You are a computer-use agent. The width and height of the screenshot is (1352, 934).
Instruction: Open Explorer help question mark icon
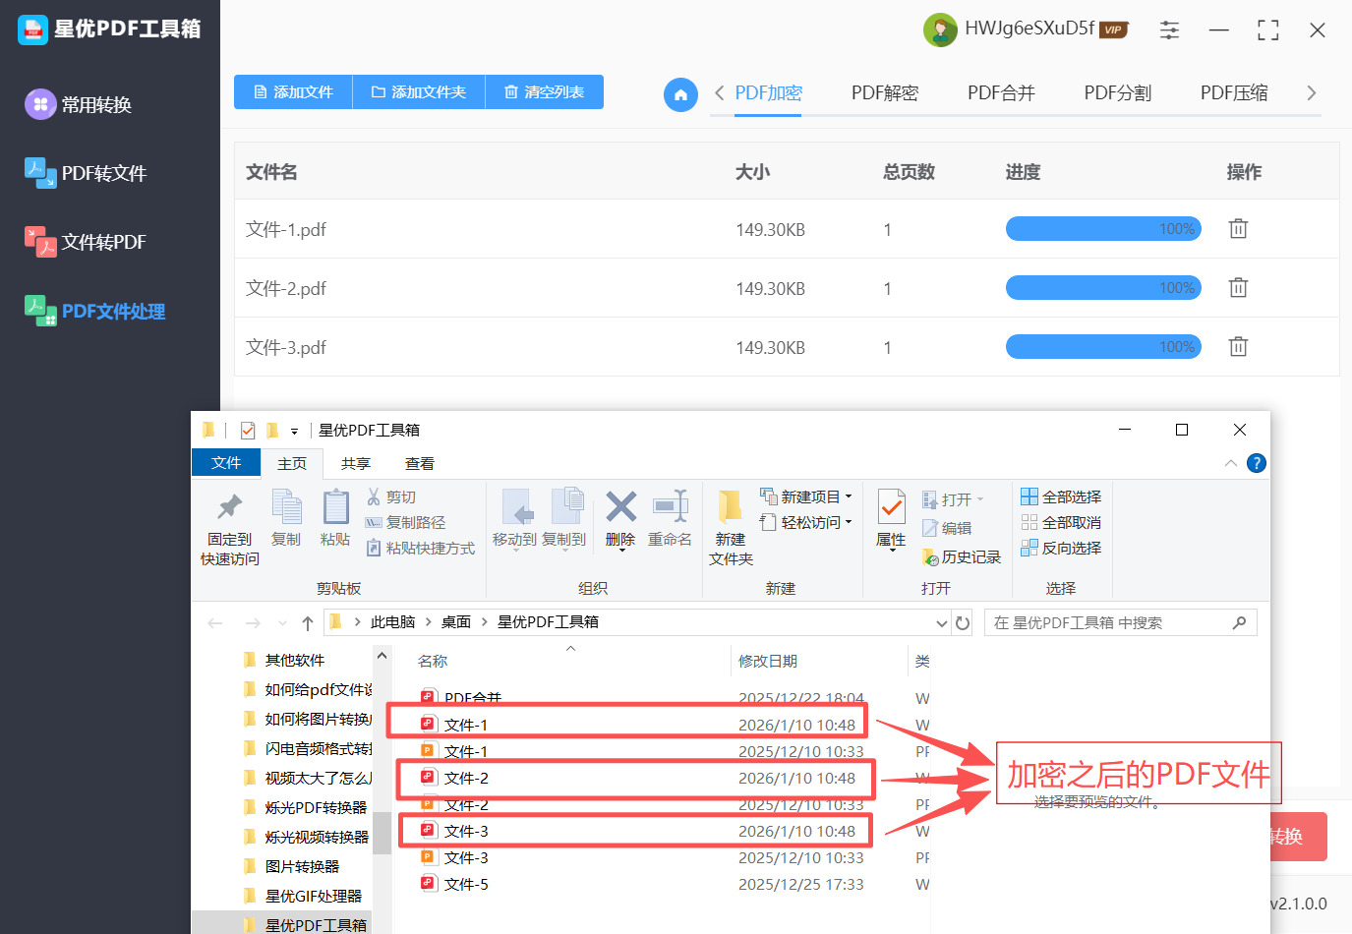click(x=1256, y=463)
